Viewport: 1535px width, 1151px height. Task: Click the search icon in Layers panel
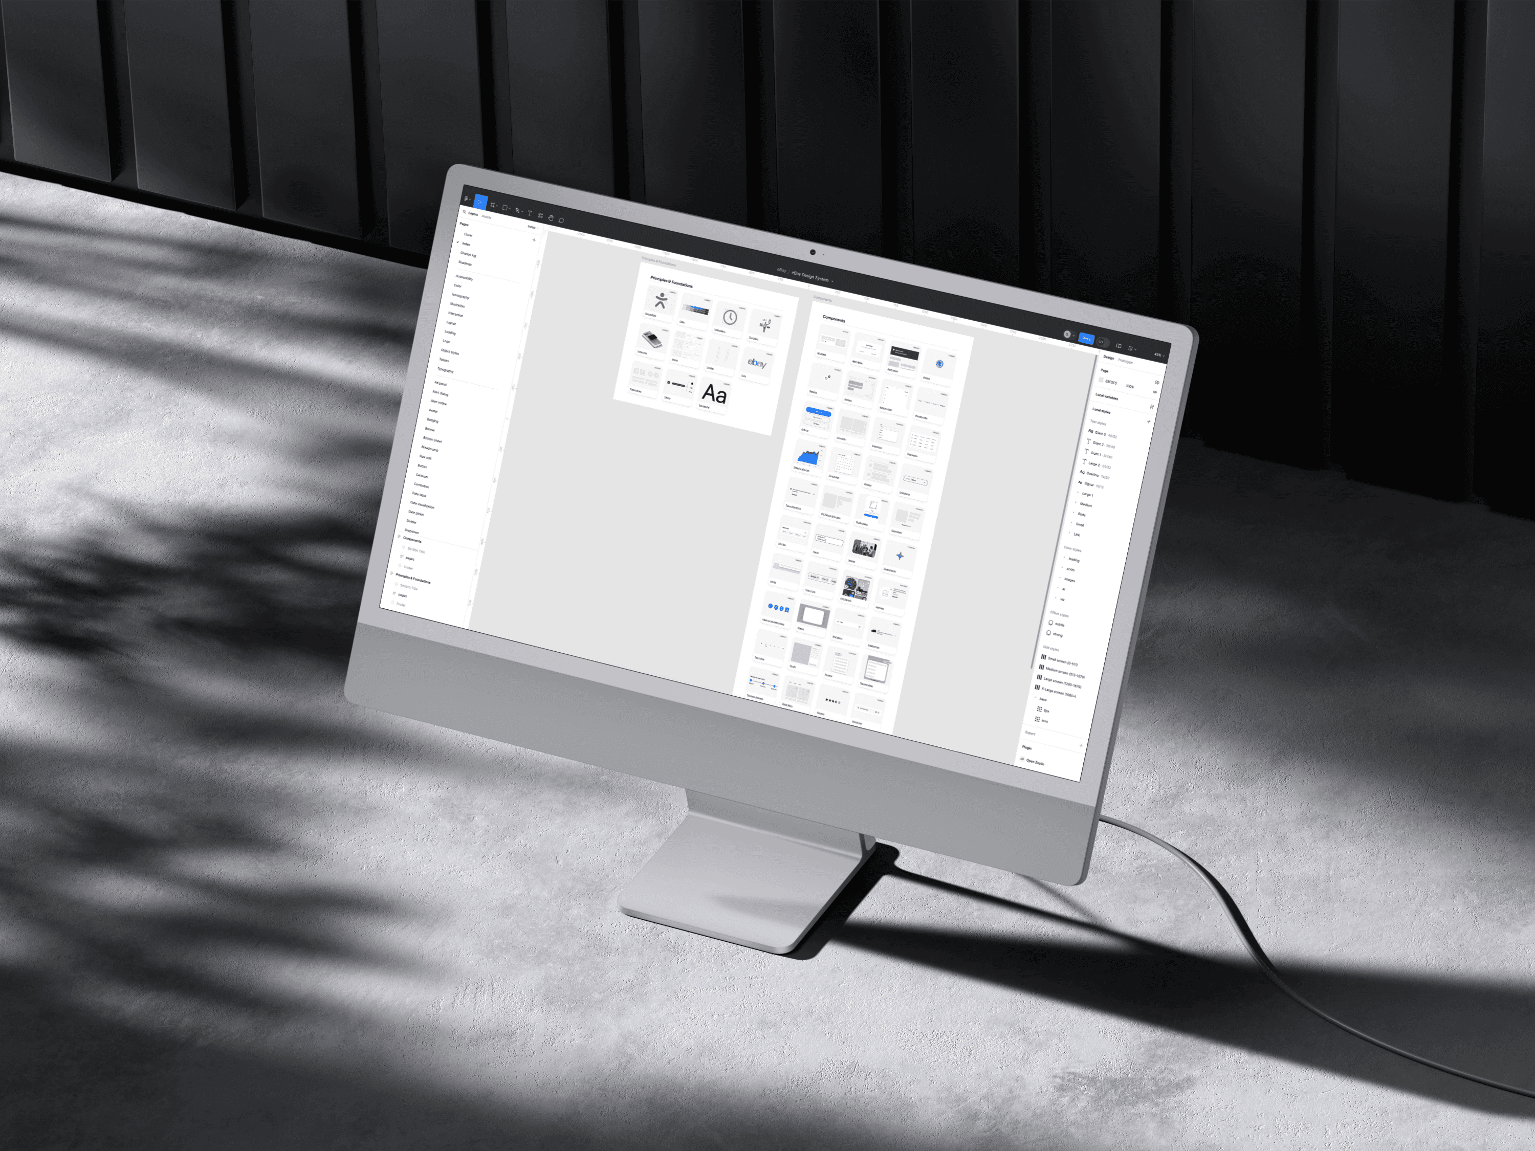[x=465, y=212]
